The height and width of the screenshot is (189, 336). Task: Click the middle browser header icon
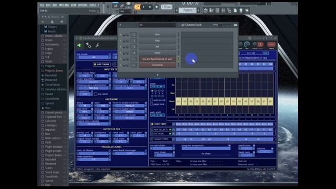(x=52, y=22)
